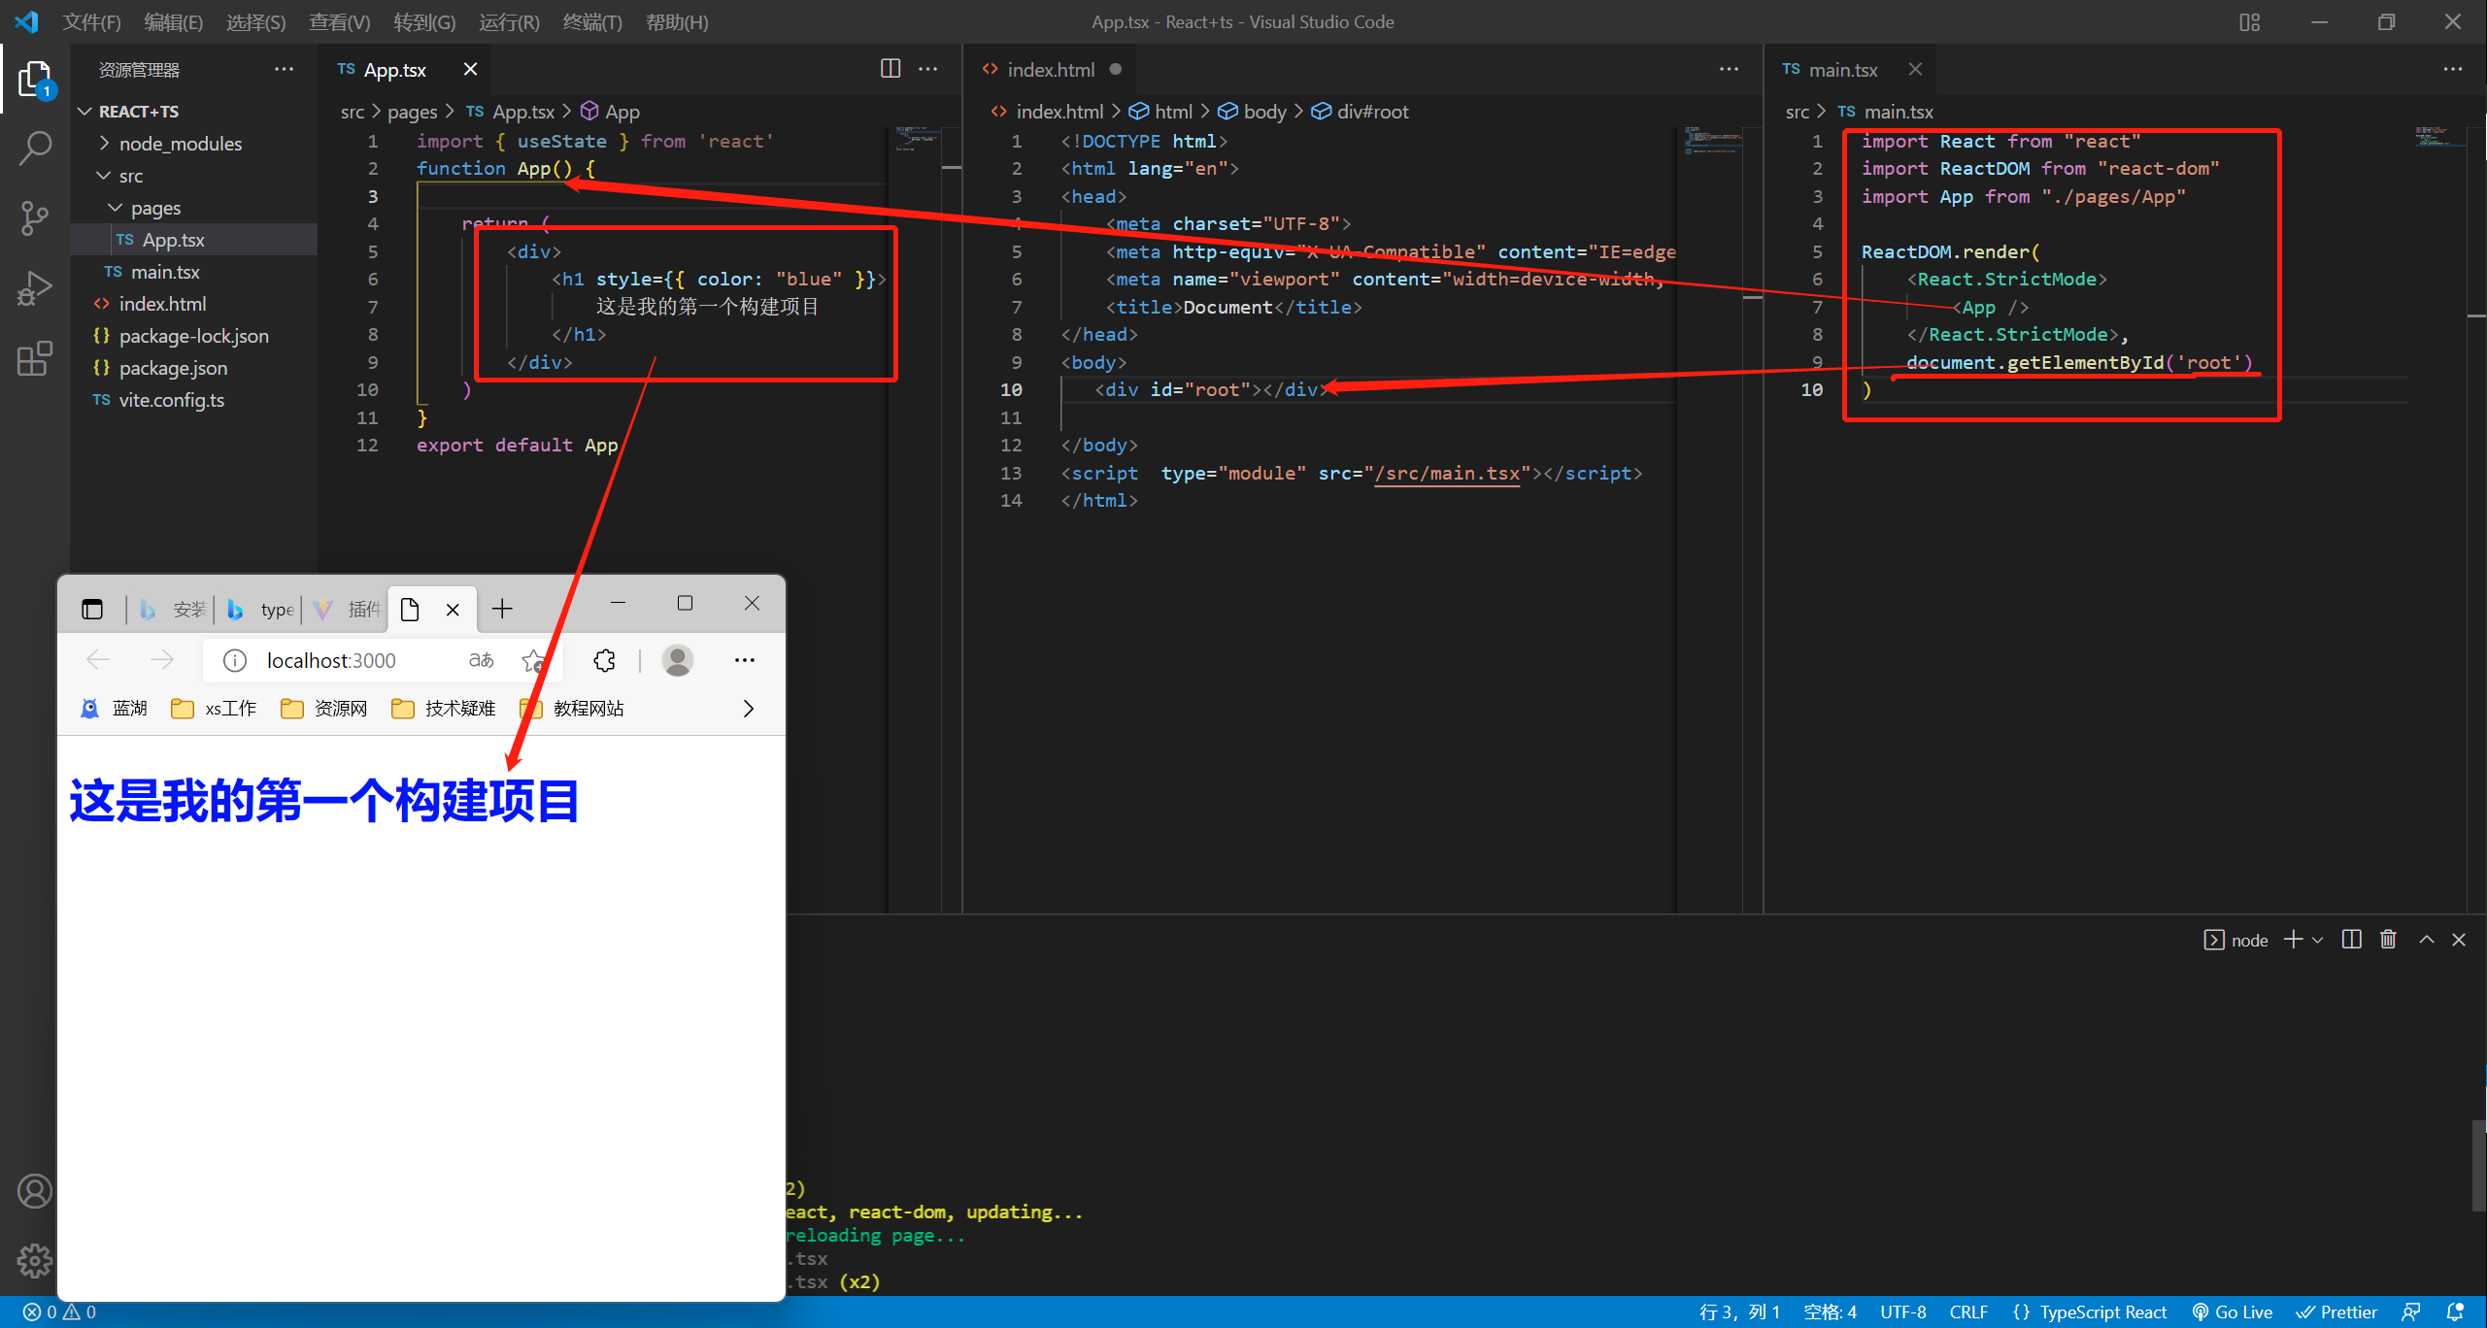Change CRLF end of line setting

click(1968, 1312)
